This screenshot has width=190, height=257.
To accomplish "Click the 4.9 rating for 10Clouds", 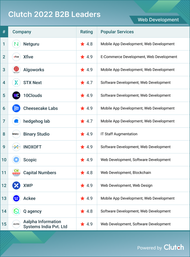I will point(89,95).
